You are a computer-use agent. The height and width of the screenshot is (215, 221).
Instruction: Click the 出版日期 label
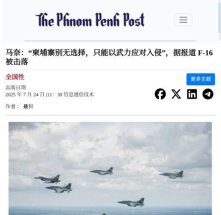point(15,88)
